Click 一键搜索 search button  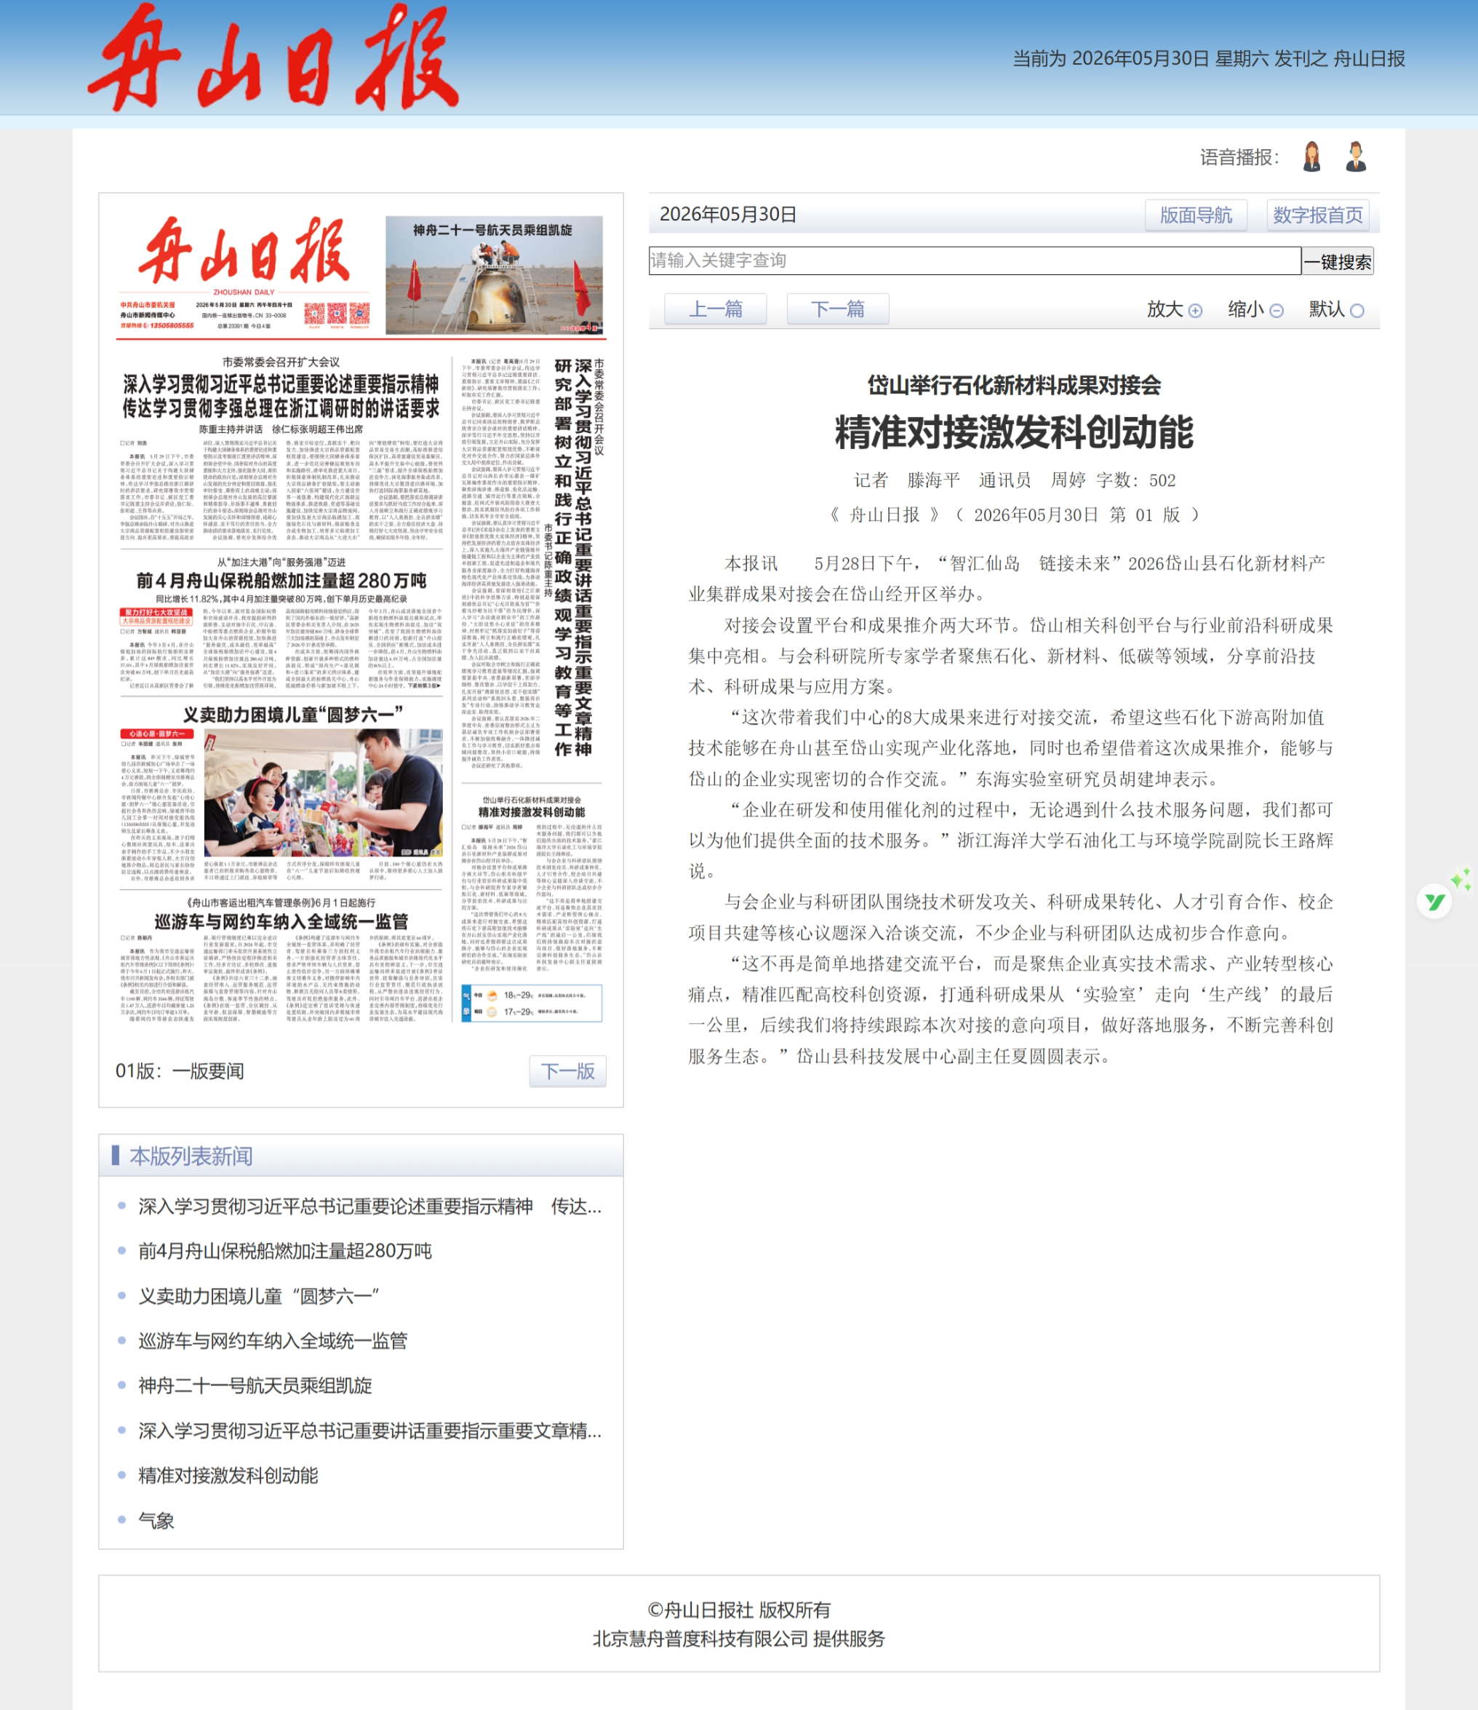pyautogui.click(x=1337, y=262)
